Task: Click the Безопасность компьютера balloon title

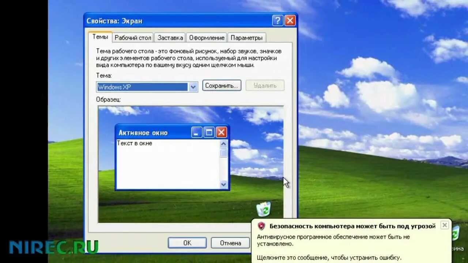Action: [352, 226]
